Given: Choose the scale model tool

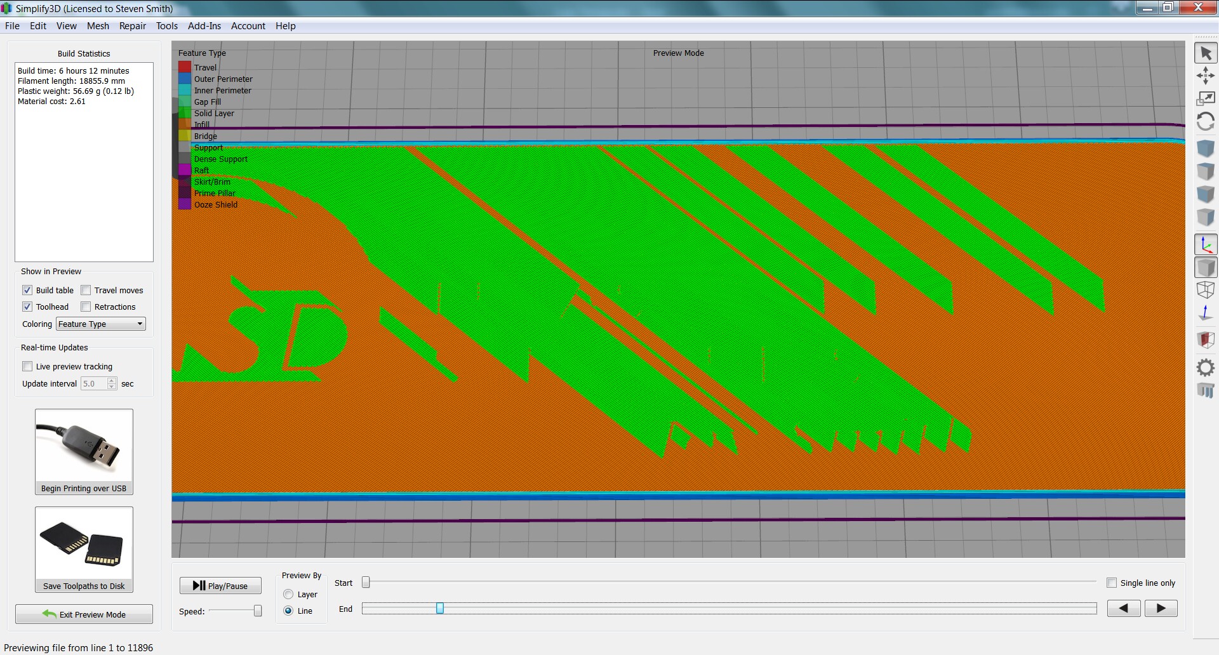Looking at the screenshot, I should pos(1206,98).
